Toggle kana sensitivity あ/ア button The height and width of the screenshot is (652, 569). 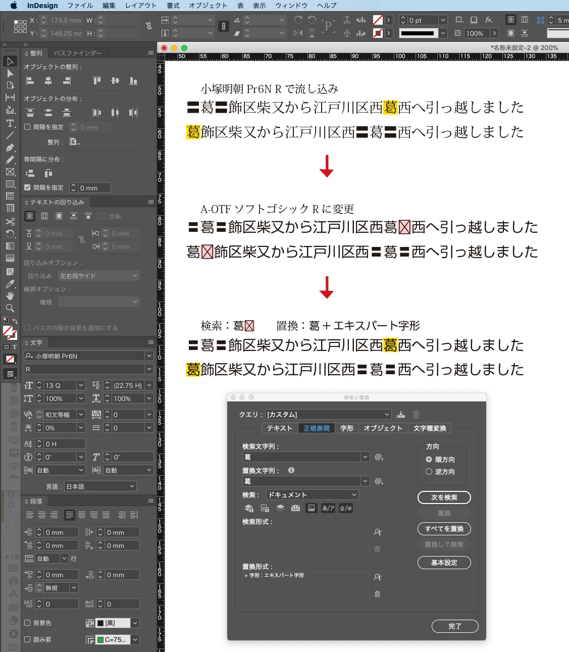click(328, 508)
